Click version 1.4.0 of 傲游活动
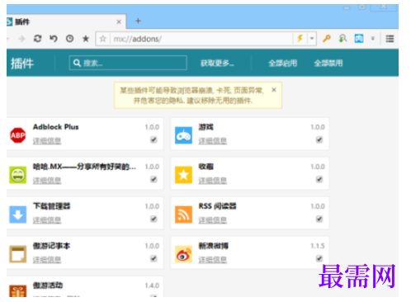 (152, 285)
